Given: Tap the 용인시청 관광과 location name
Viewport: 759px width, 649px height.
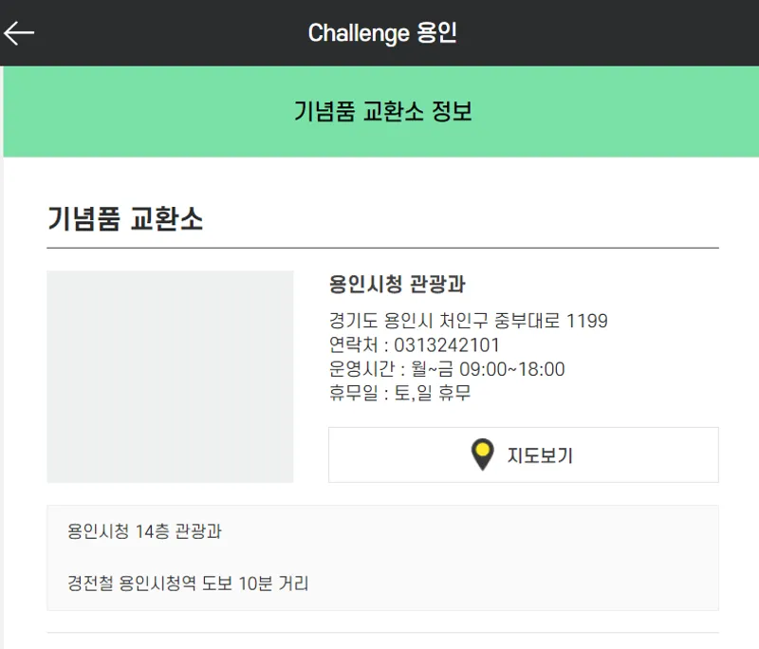Looking at the screenshot, I should 397,284.
